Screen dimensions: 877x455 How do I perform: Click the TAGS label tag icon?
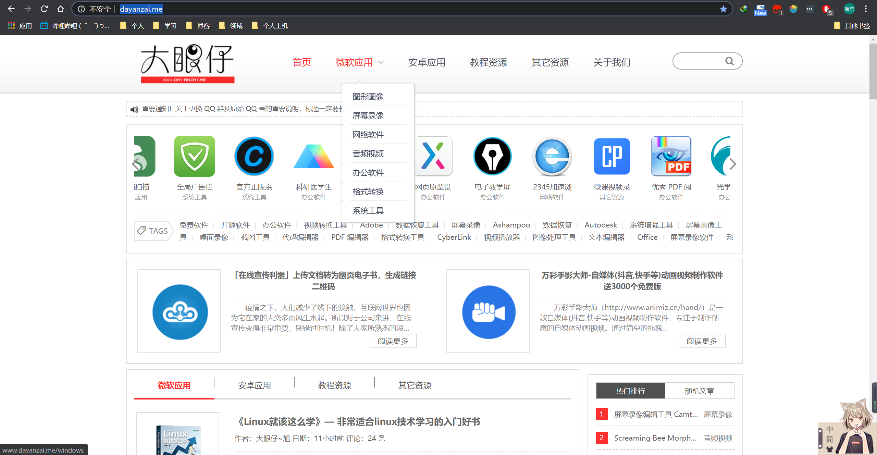click(141, 230)
